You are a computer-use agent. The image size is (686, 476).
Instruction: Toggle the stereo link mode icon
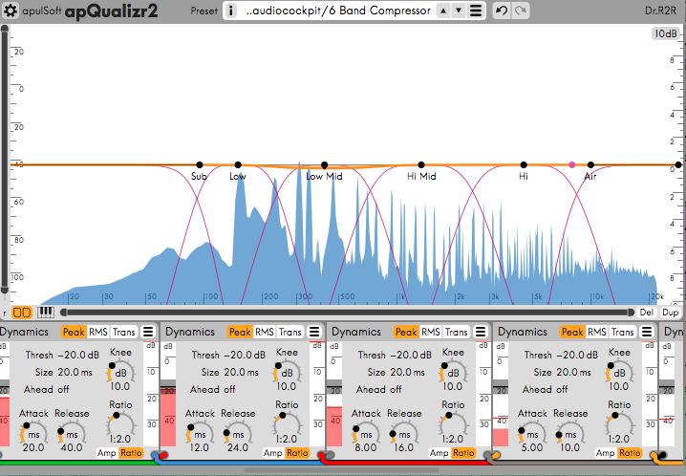pyautogui.click(x=22, y=313)
